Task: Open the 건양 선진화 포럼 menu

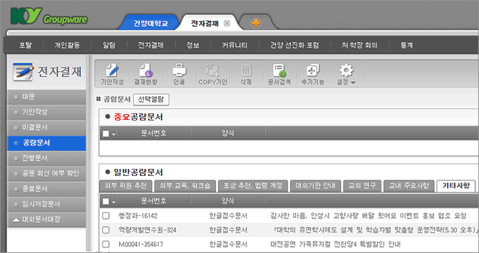Action: point(294,45)
